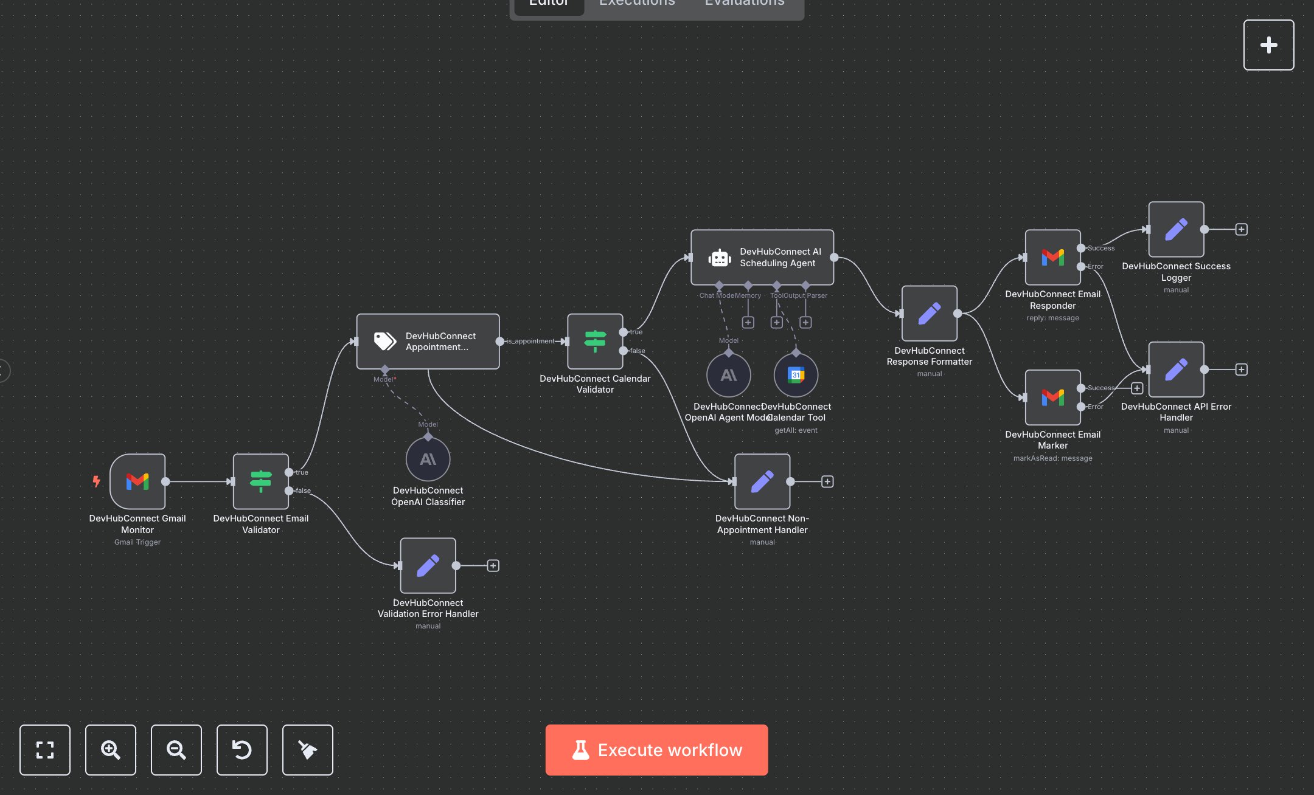This screenshot has width=1314, height=795.
Task: Add sub-node under agent Memory connector
Action: point(748,322)
